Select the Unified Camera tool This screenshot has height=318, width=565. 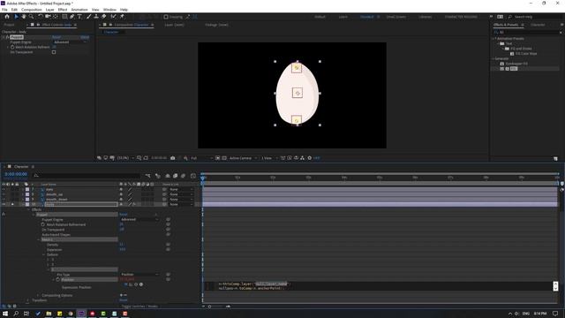coord(48,17)
